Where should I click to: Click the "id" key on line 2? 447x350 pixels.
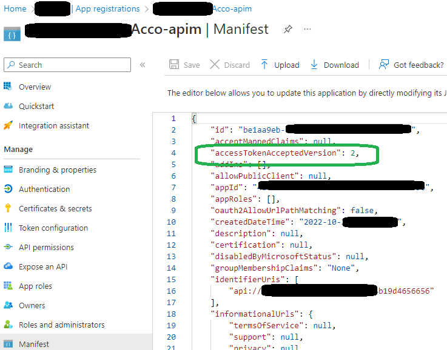[x=220, y=130]
